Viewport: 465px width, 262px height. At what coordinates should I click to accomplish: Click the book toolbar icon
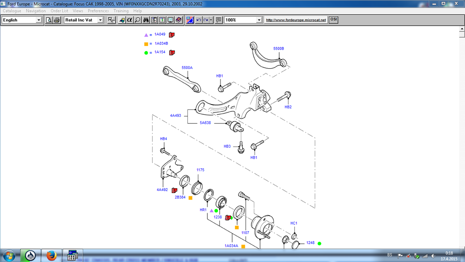click(179, 20)
